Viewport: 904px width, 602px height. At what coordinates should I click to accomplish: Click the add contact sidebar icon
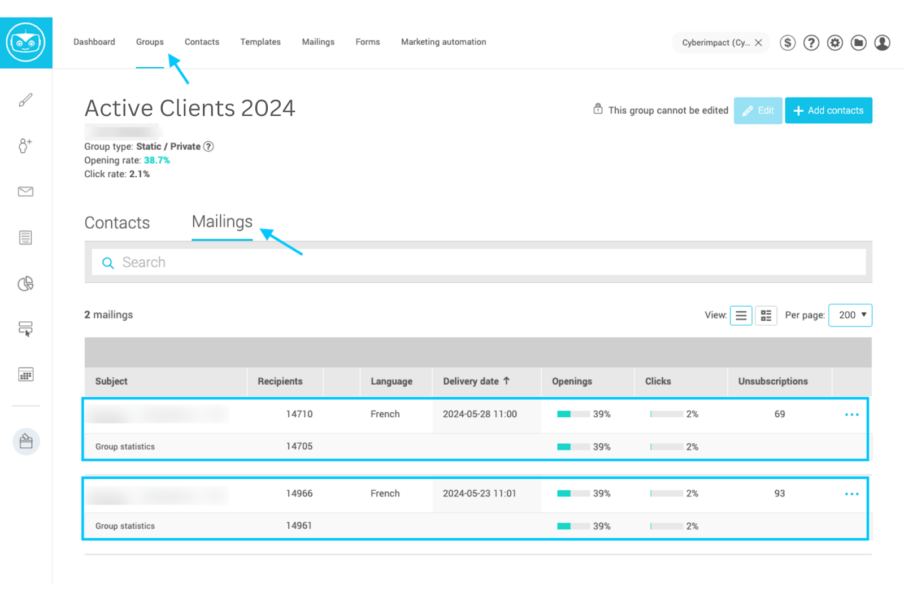pos(25,146)
